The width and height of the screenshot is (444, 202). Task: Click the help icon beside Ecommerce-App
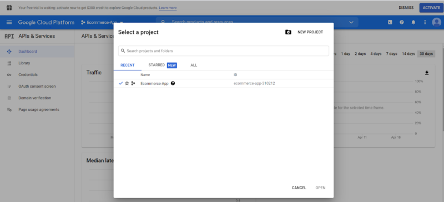point(173,83)
